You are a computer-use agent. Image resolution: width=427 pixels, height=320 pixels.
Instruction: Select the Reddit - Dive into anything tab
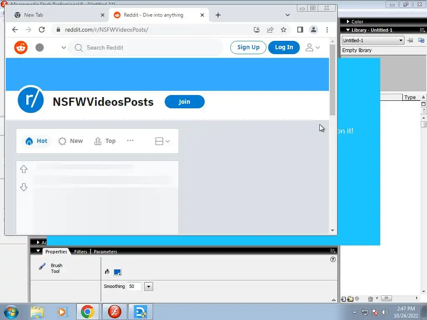[x=159, y=15]
